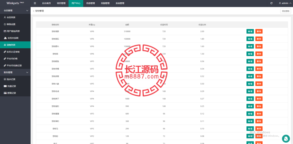293x144 pixels.
Task: Click the 收益时间 column header
Action: [164, 25]
